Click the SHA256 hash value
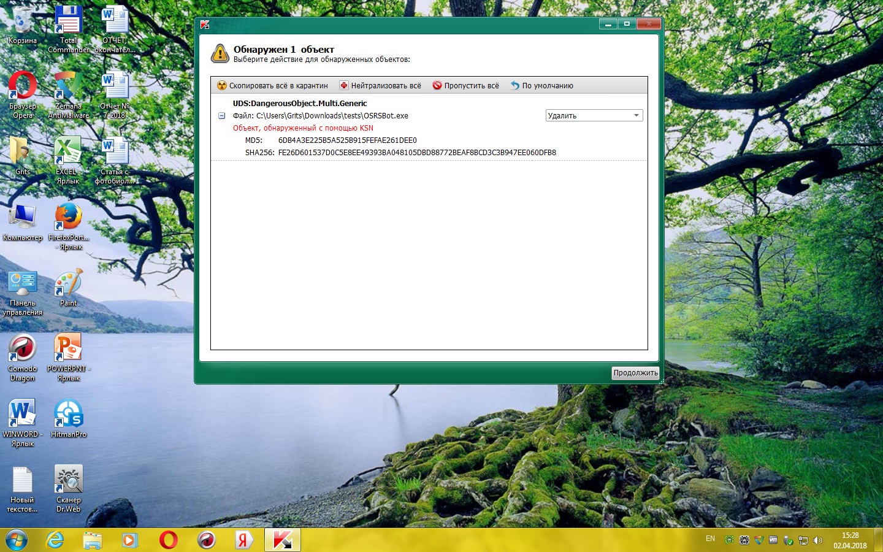883x552 pixels. coord(417,153)
